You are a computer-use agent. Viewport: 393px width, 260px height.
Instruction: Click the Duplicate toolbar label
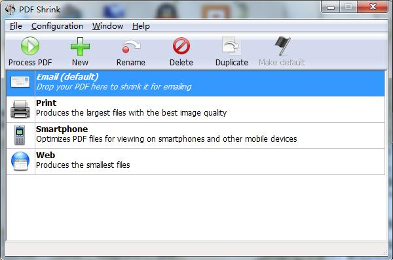[x=232, y=62]
